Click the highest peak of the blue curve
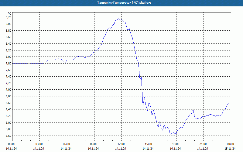The image size is (243, 152). 119,18
